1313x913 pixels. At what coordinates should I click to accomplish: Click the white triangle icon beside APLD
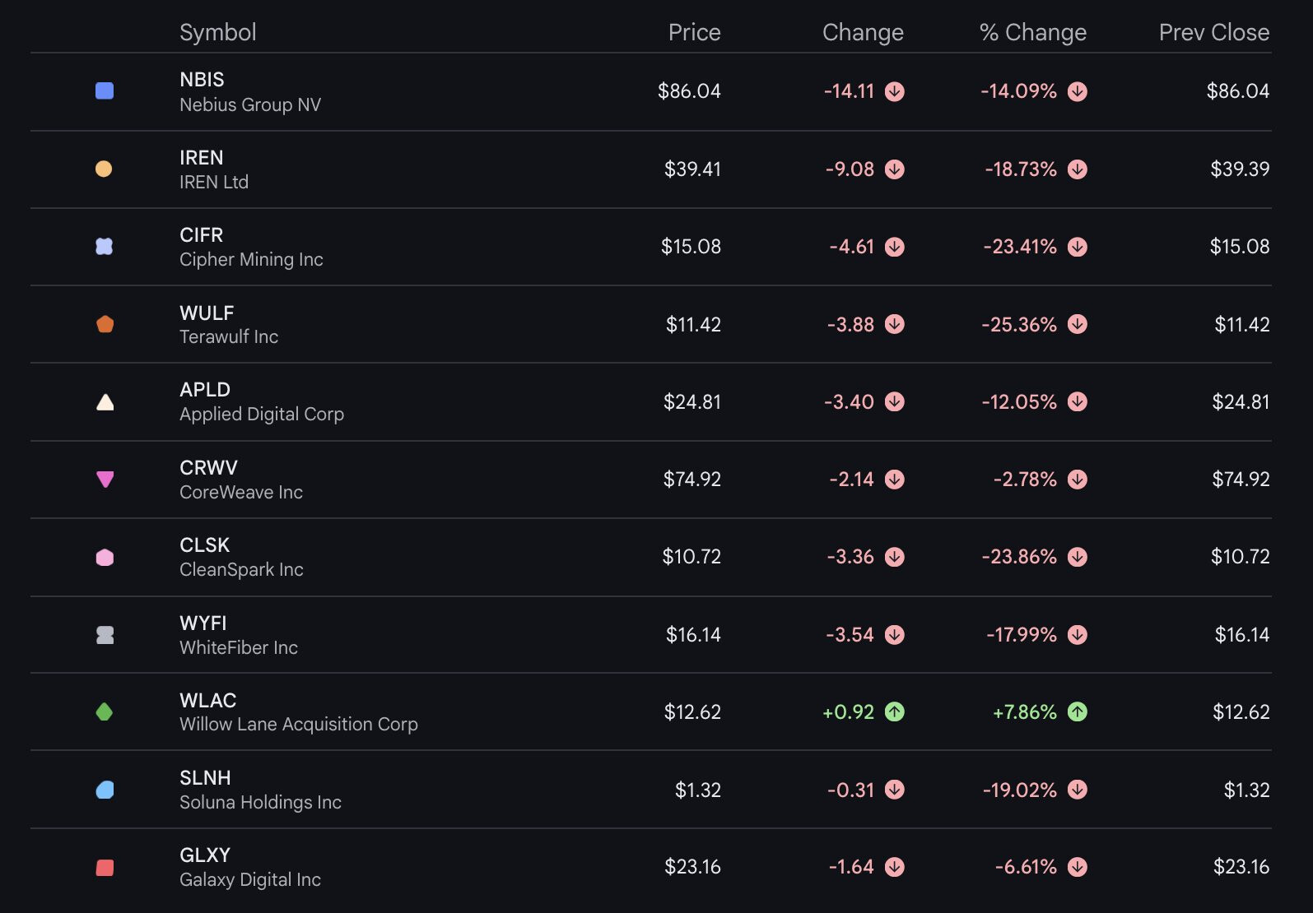[105, 402]
